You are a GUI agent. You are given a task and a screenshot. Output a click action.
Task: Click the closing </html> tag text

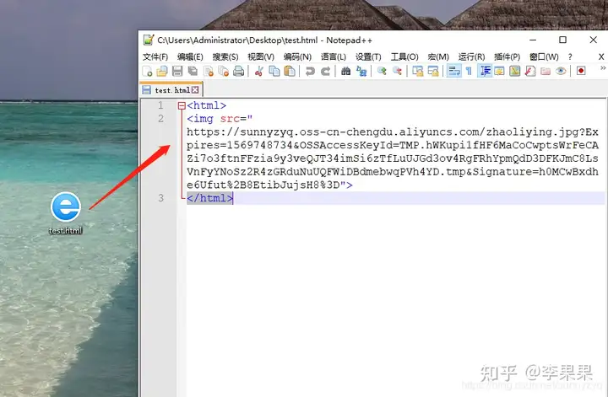tap(209, 198)
